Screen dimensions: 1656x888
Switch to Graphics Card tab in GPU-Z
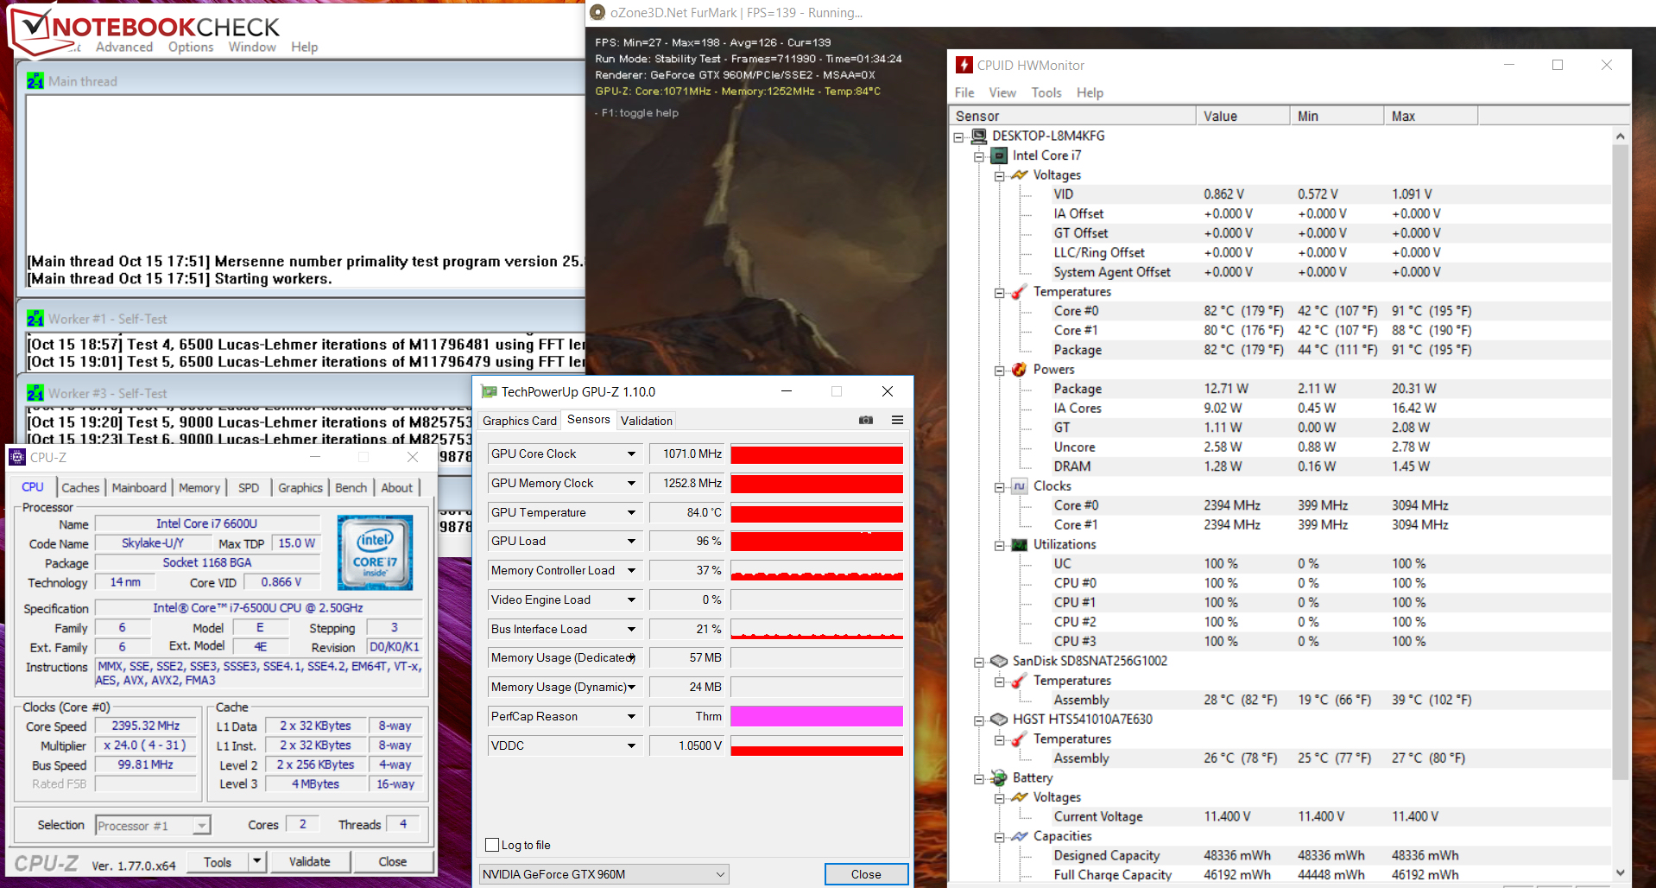coord(520,421)
